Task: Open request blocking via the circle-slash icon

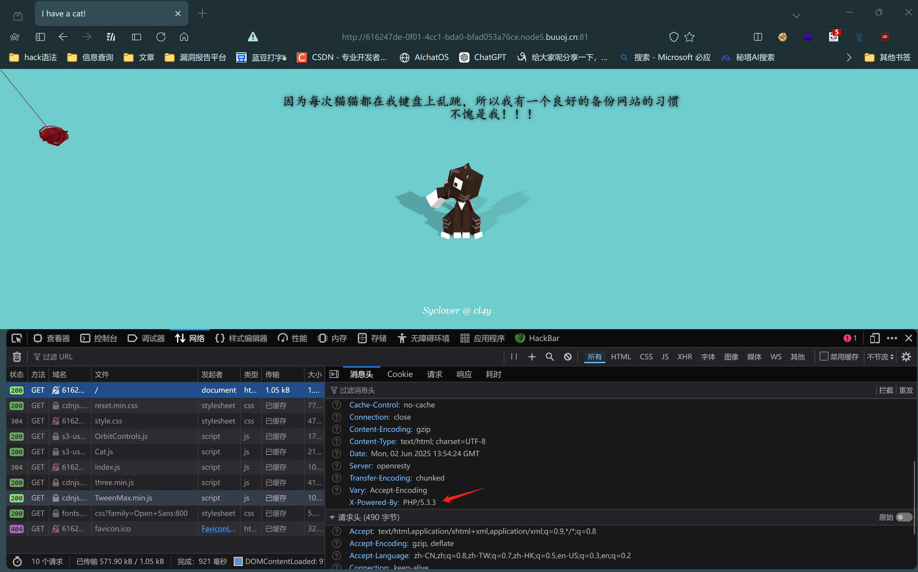Action: click(568, 357)
